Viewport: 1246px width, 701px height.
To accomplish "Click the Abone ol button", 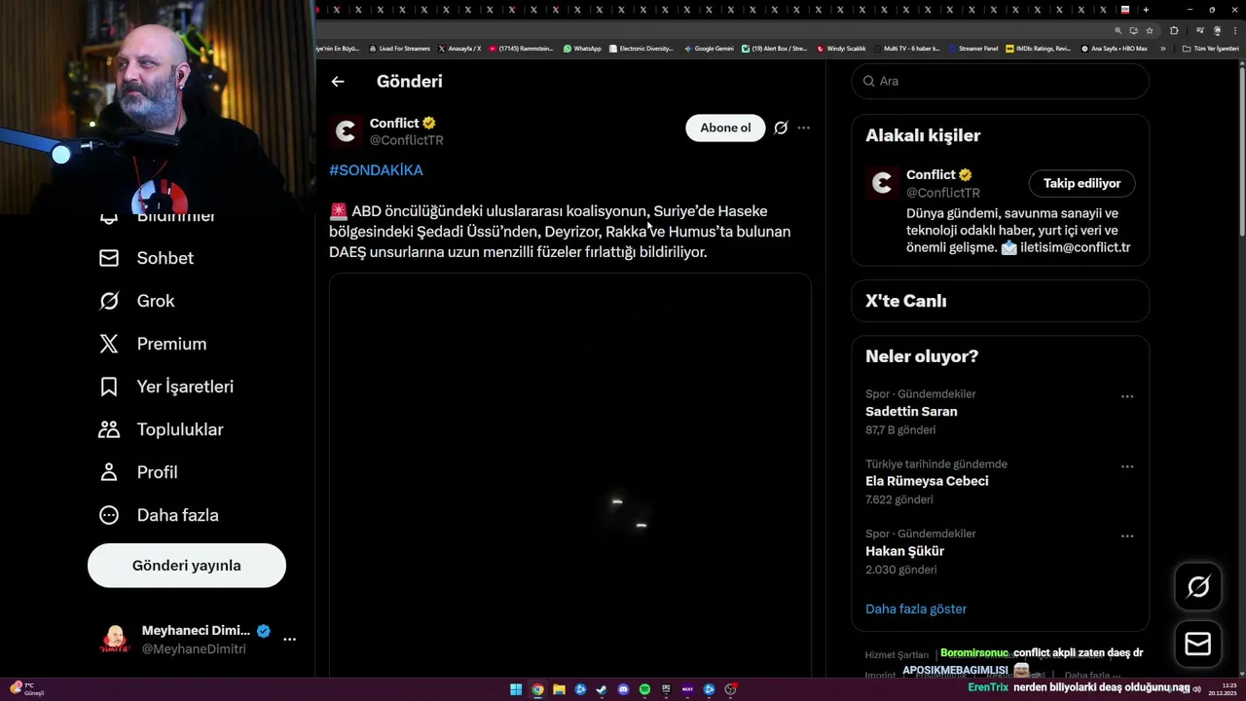I will (725, 128).
